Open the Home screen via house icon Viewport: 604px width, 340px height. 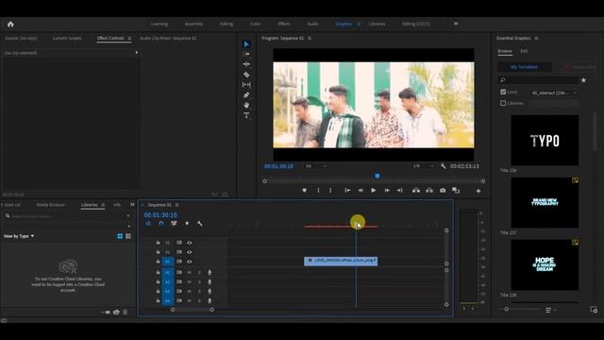tap(10, 24)
